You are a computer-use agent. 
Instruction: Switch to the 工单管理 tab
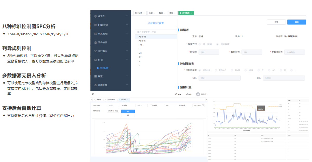98,100
